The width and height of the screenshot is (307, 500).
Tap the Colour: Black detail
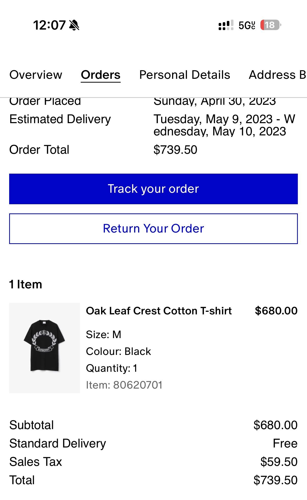119,351
